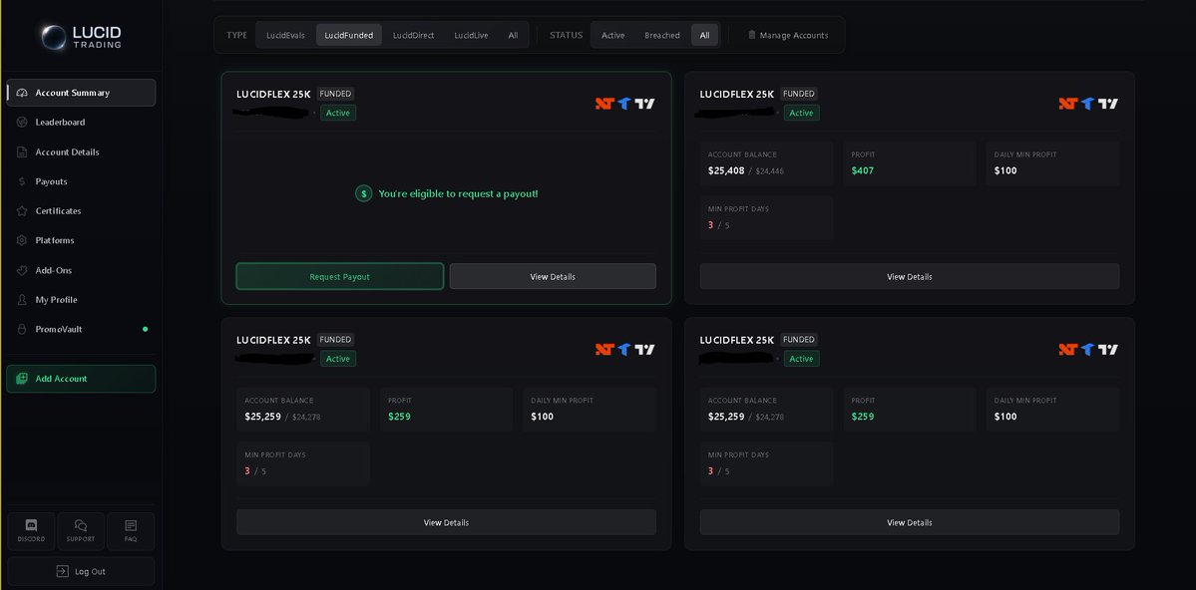Click the green PromoVault notification dot
The height and width of the screenshot is (590, 1196).
(145, 329)
